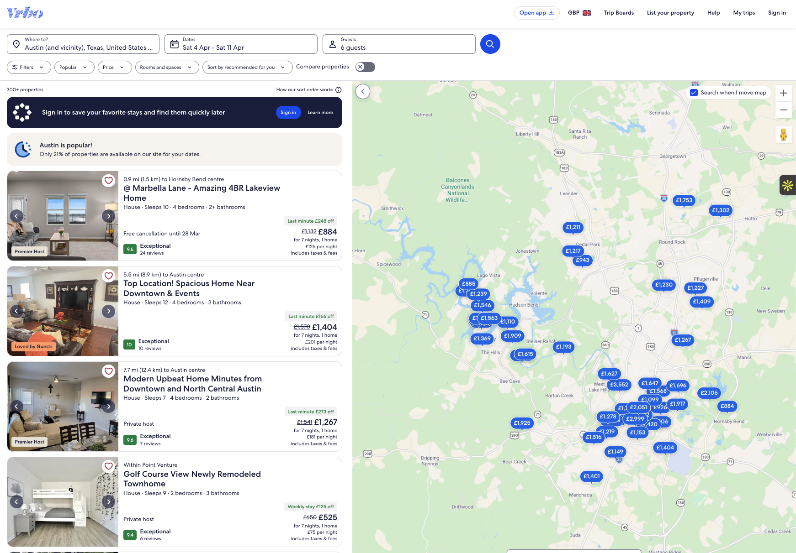Go to List your property
This screenshot has width=796, height=553.
(x=670, y=13)
